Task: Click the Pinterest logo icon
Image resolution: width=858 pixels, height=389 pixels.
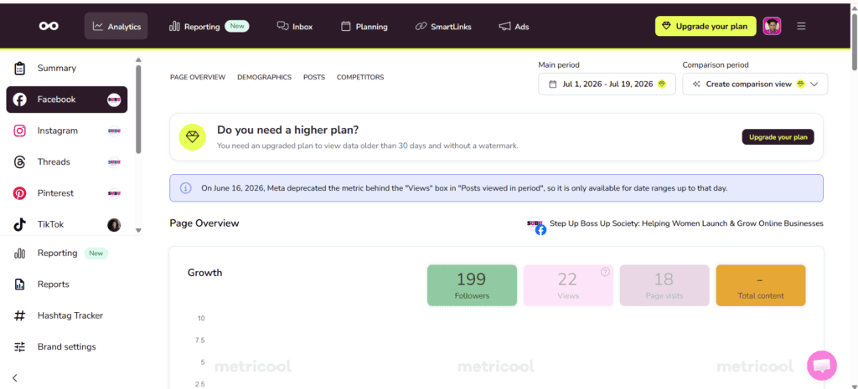Action: tap(20, 193)
